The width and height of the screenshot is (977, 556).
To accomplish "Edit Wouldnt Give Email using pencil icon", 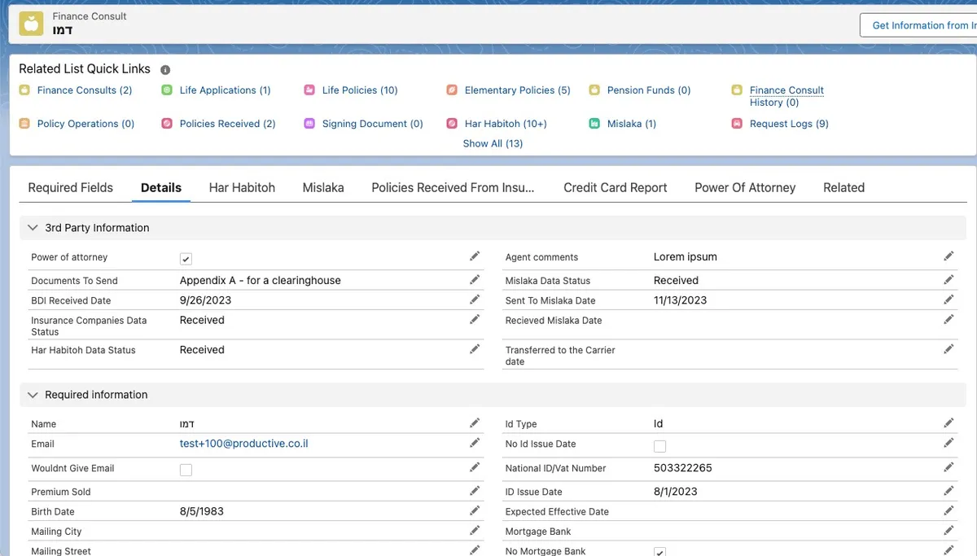I will (x=475, y=467).
